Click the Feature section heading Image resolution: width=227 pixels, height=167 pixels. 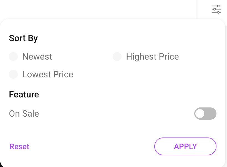[24, 94]
